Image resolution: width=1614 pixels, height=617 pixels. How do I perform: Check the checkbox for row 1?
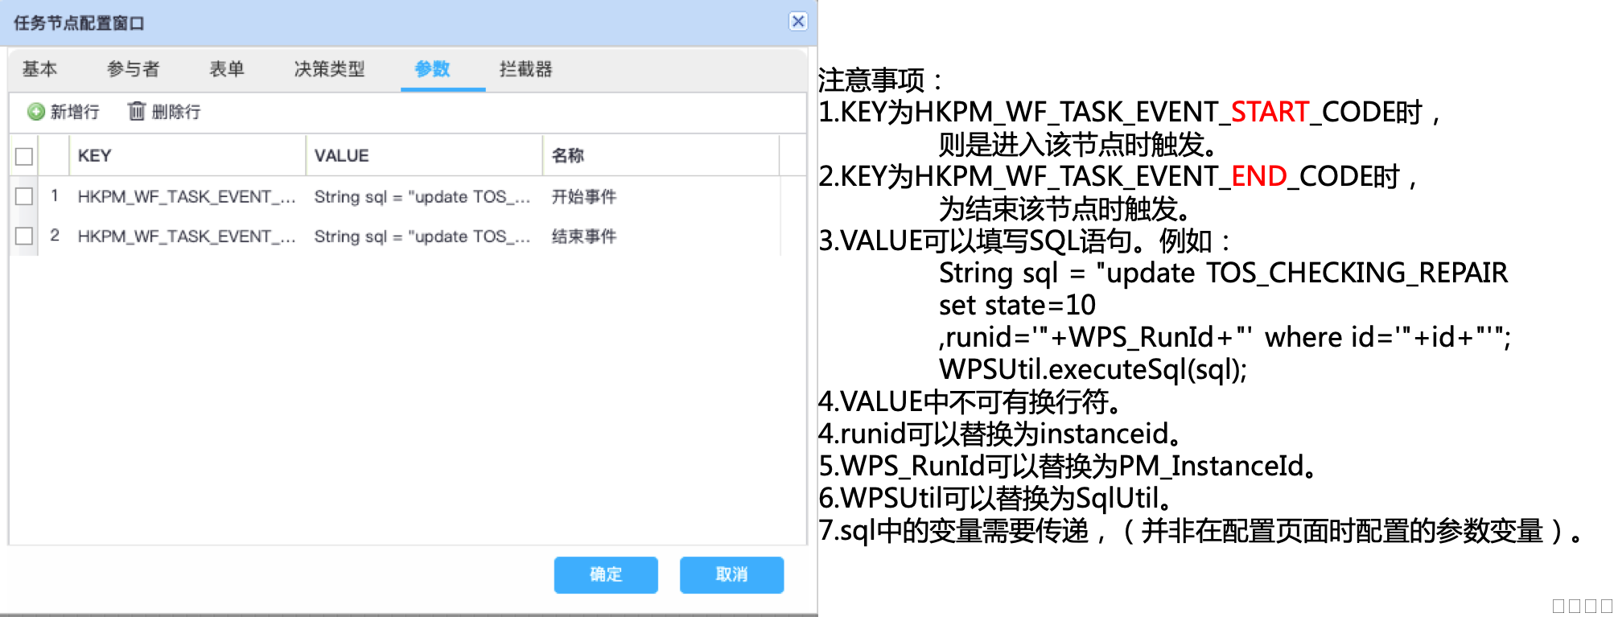pyautogui.click(x=24, y=196)
